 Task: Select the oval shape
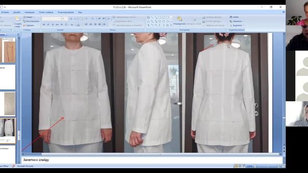point(164,17)
